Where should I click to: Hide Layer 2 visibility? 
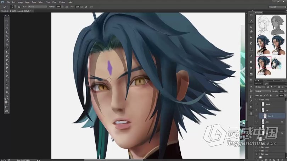click(257, 116)
